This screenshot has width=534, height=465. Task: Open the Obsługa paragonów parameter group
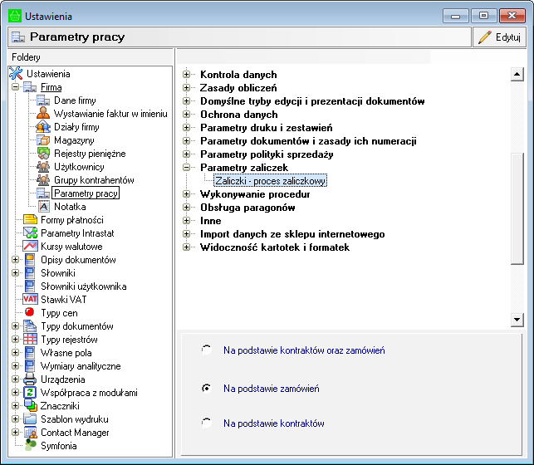point(247,208)
